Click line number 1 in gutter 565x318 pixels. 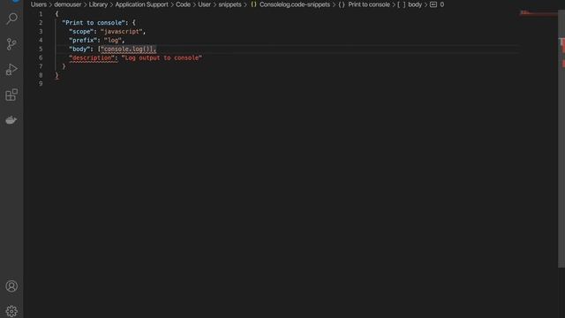coord(41,14)
